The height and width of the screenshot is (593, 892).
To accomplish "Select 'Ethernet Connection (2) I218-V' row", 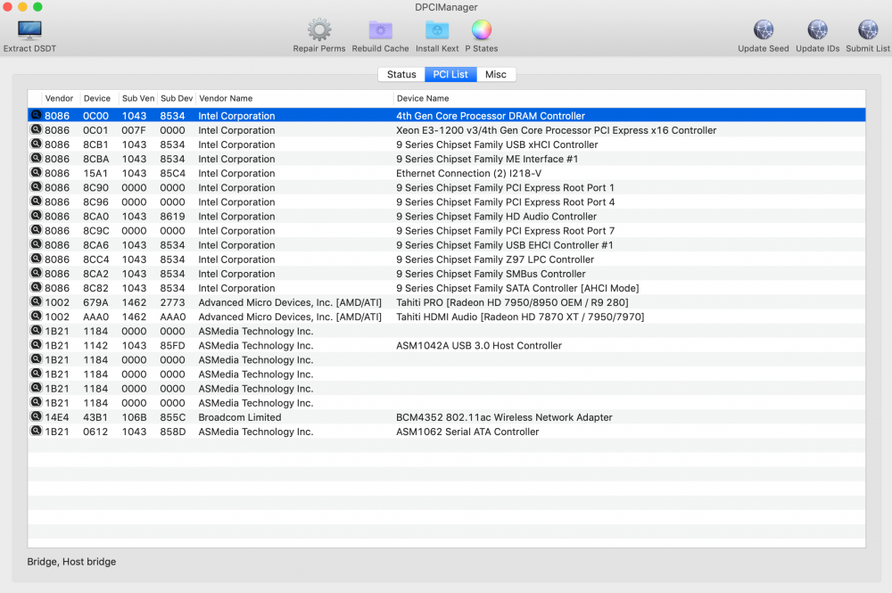I will [469, 173].
